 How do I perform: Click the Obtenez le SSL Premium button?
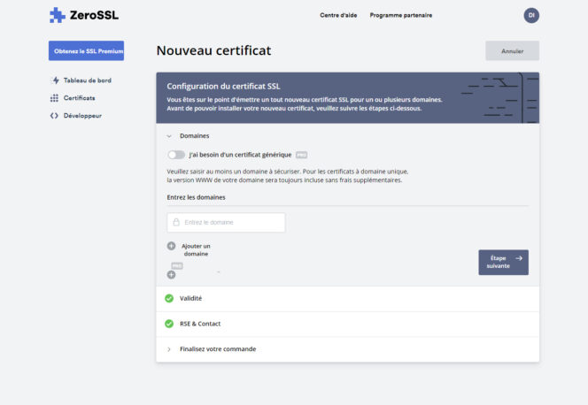pos(87,51)
